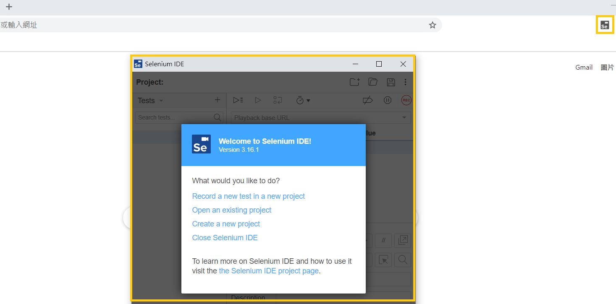This screenshot has width=616, height=304.
Task: Maximize the Selenium IDE window
Action: coord(379,64)
